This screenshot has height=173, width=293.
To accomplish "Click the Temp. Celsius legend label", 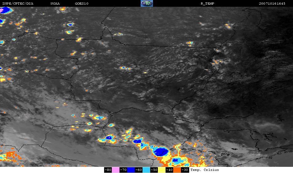I will (205, 170).
